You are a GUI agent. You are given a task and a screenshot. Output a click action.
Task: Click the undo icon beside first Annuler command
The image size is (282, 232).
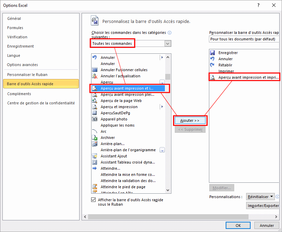pos(95,57)
